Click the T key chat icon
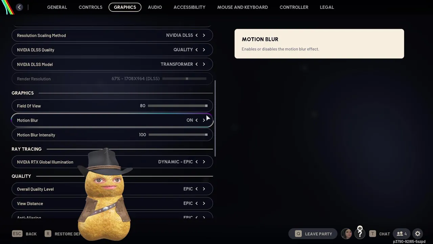433x244 pixels. pos(372,233)
